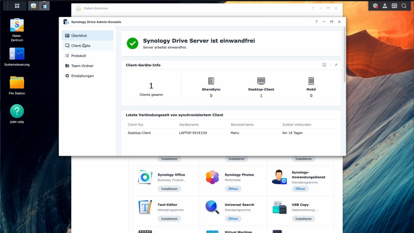Open help in Paket-Zentrum window

point(313,8)
